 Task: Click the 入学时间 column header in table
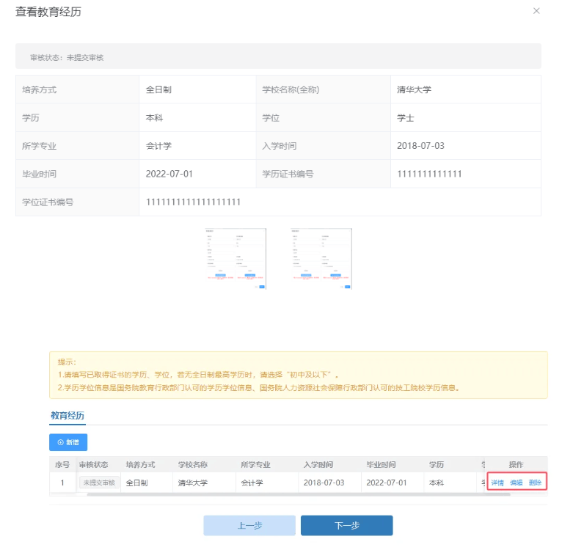(318, 465)
